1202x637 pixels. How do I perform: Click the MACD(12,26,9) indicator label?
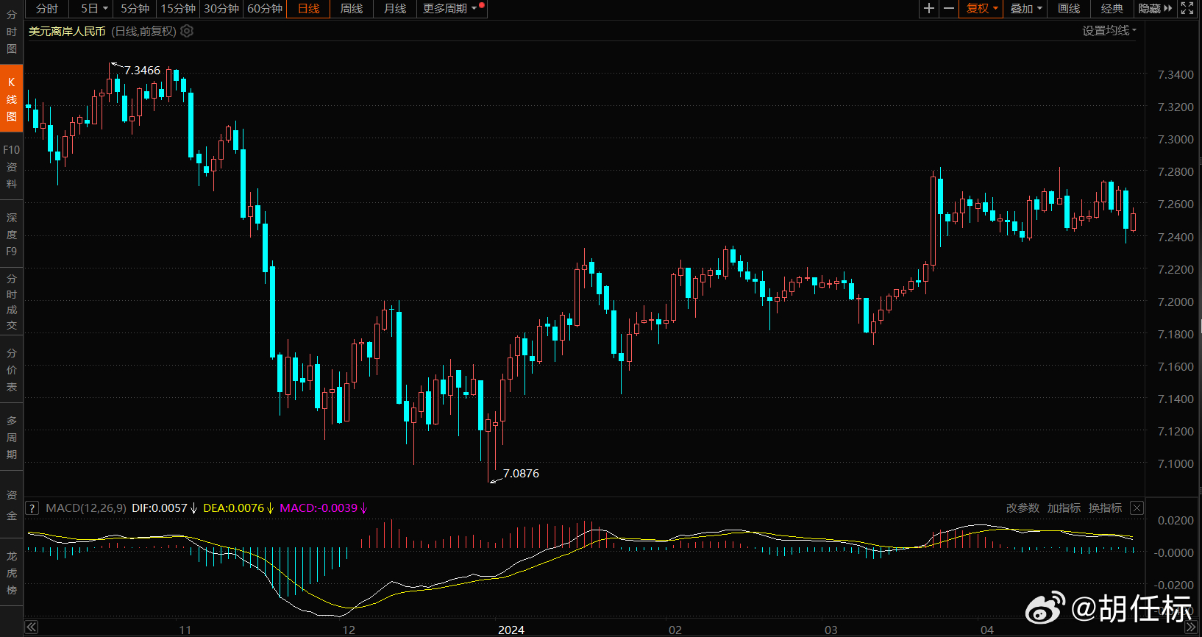coord(86,508)
